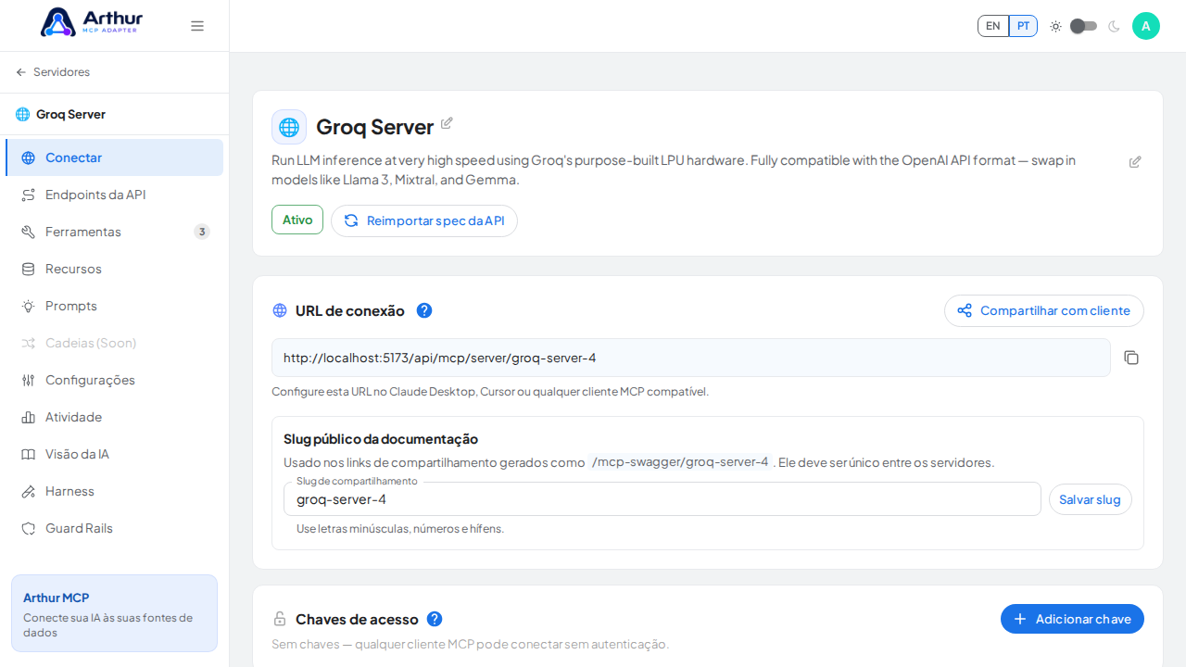Click Compartilhar com cliente
This screenshot has height=667, width=1186.
pos(1044,310)
